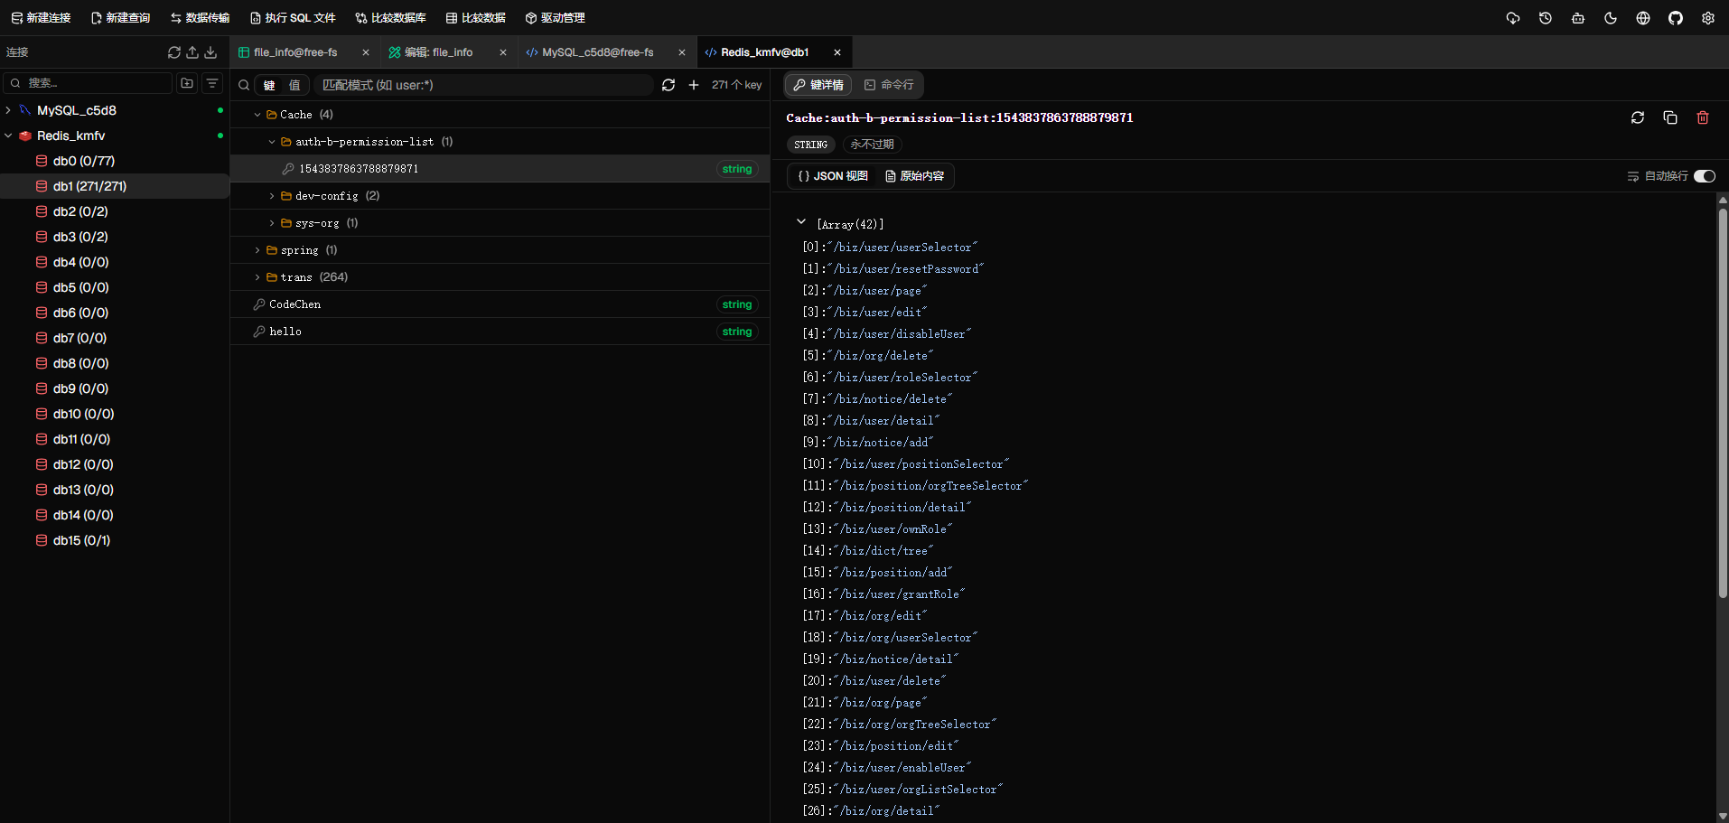This screenshot has height=823, width=1729.
Task: Select 值 search mode
Action: tap(294, 85)
